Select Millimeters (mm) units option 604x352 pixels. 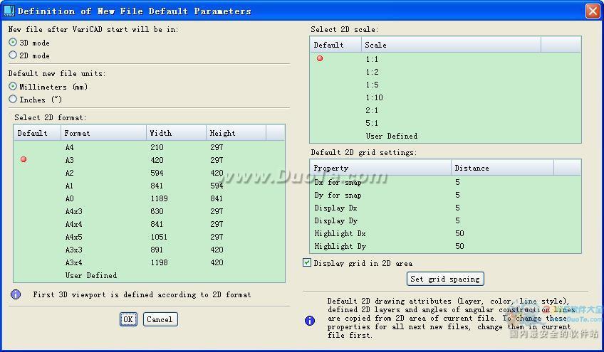click(13, 86)
